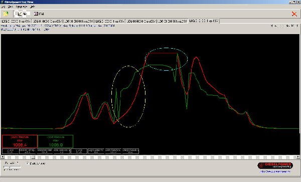
Task: Switch to the graph view toolbar button
Action: 22,14
